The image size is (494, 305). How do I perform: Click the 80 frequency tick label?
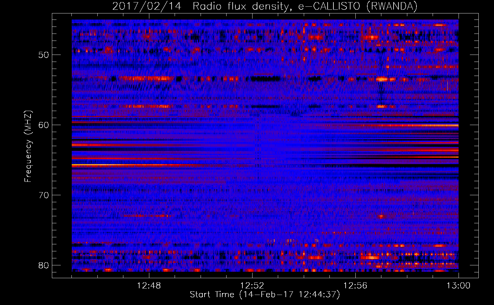(44, 265)
